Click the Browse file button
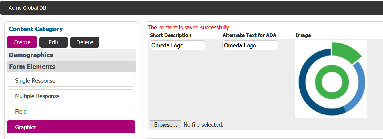The width and height of the screenshot is (383, 139). coord(165,124)
